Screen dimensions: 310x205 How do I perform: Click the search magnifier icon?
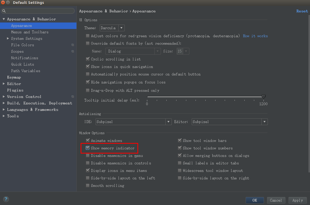coord(4,11)
